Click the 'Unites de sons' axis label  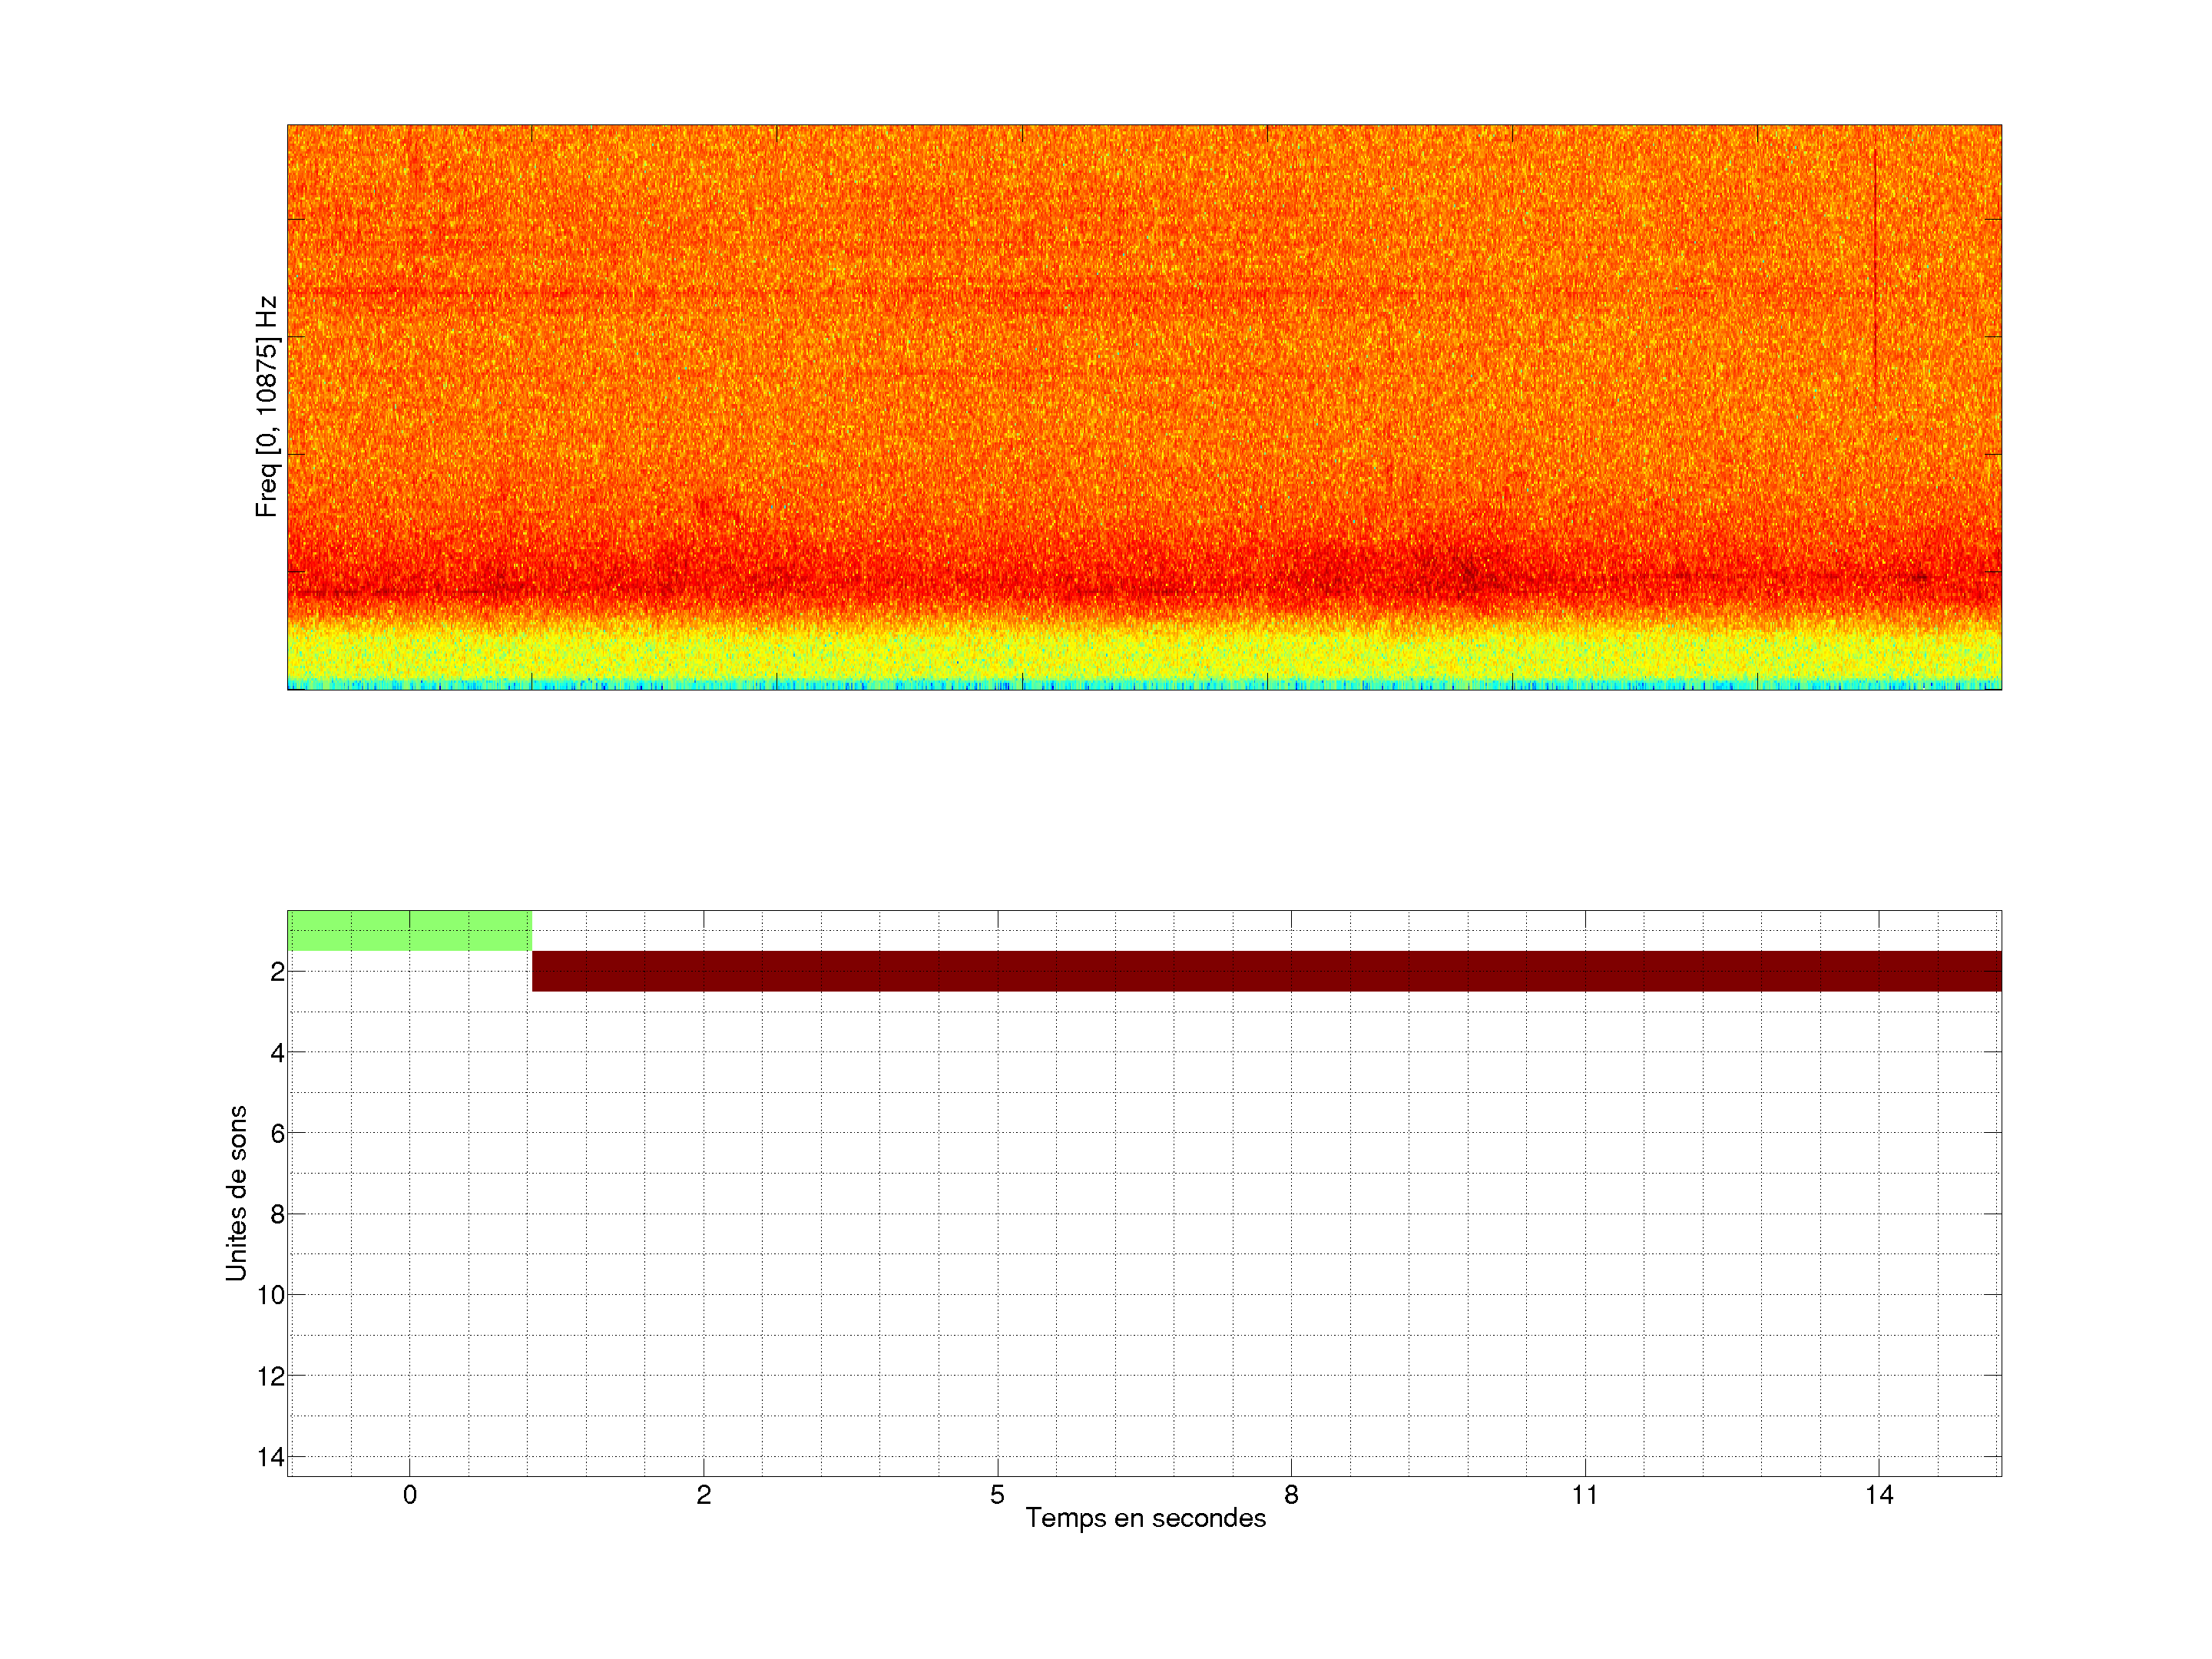tap(236, 1192)
